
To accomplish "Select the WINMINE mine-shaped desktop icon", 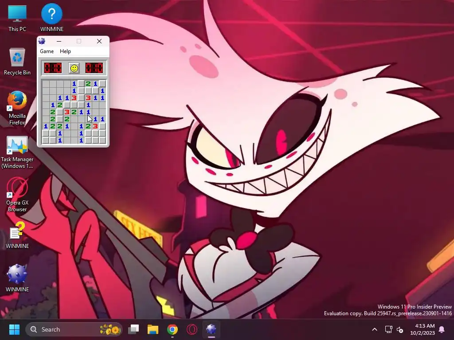I will pos(17,278).
